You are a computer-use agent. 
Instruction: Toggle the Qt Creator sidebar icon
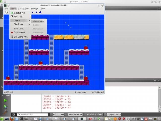pyautogui.click(x=14, y=114)
